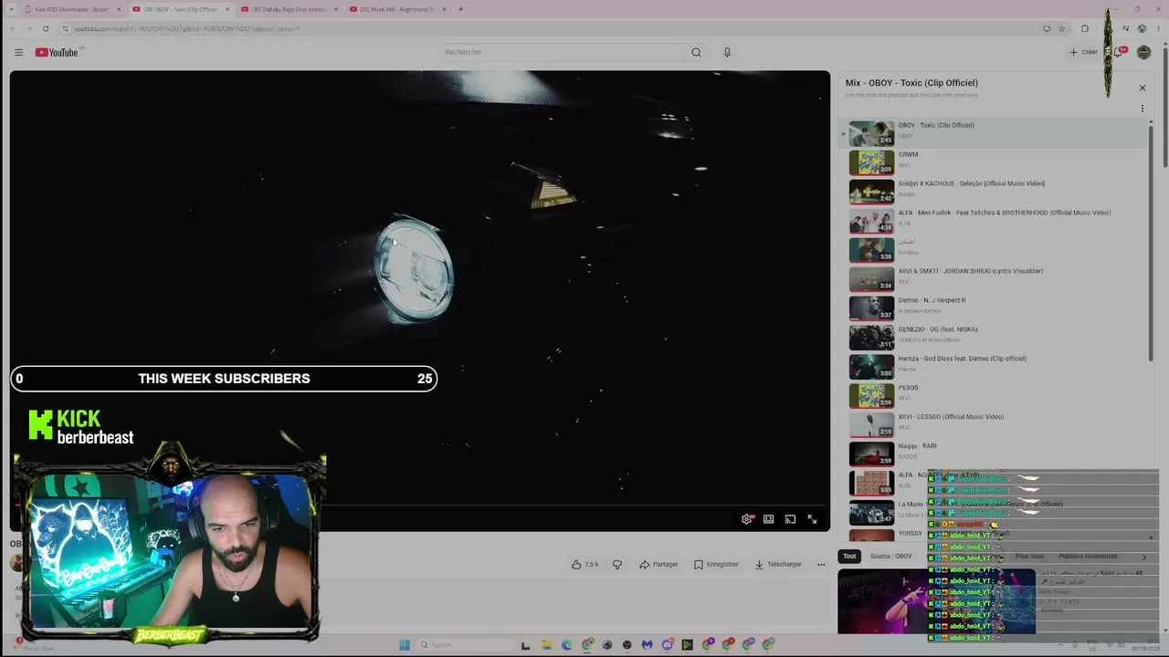This screenshot has width=1169, height=657.
Task: Switch to the DaBaby Raps Over Kendrick tab
Action: tap(289, 9)
